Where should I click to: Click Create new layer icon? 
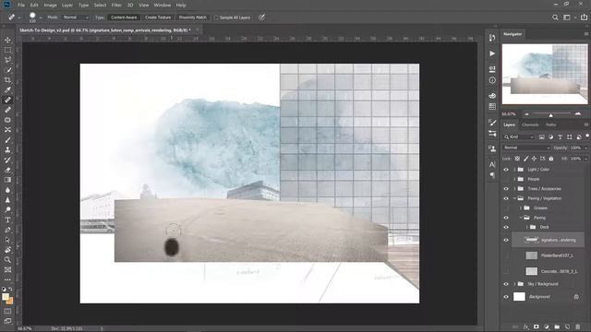[568, 326]
